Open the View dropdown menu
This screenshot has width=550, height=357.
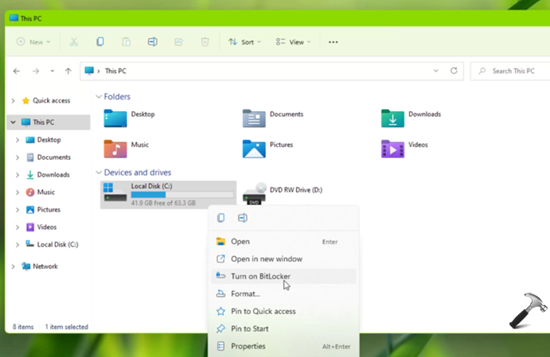point(293,42)
